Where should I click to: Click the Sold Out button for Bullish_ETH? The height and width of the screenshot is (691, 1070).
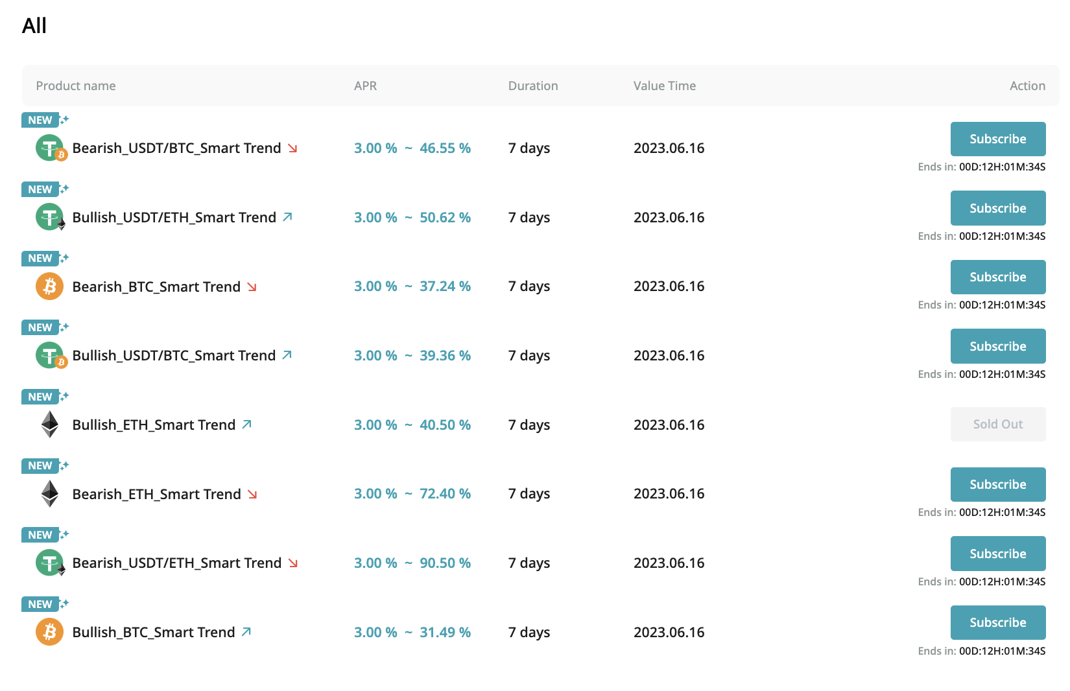tap(997, 424)
